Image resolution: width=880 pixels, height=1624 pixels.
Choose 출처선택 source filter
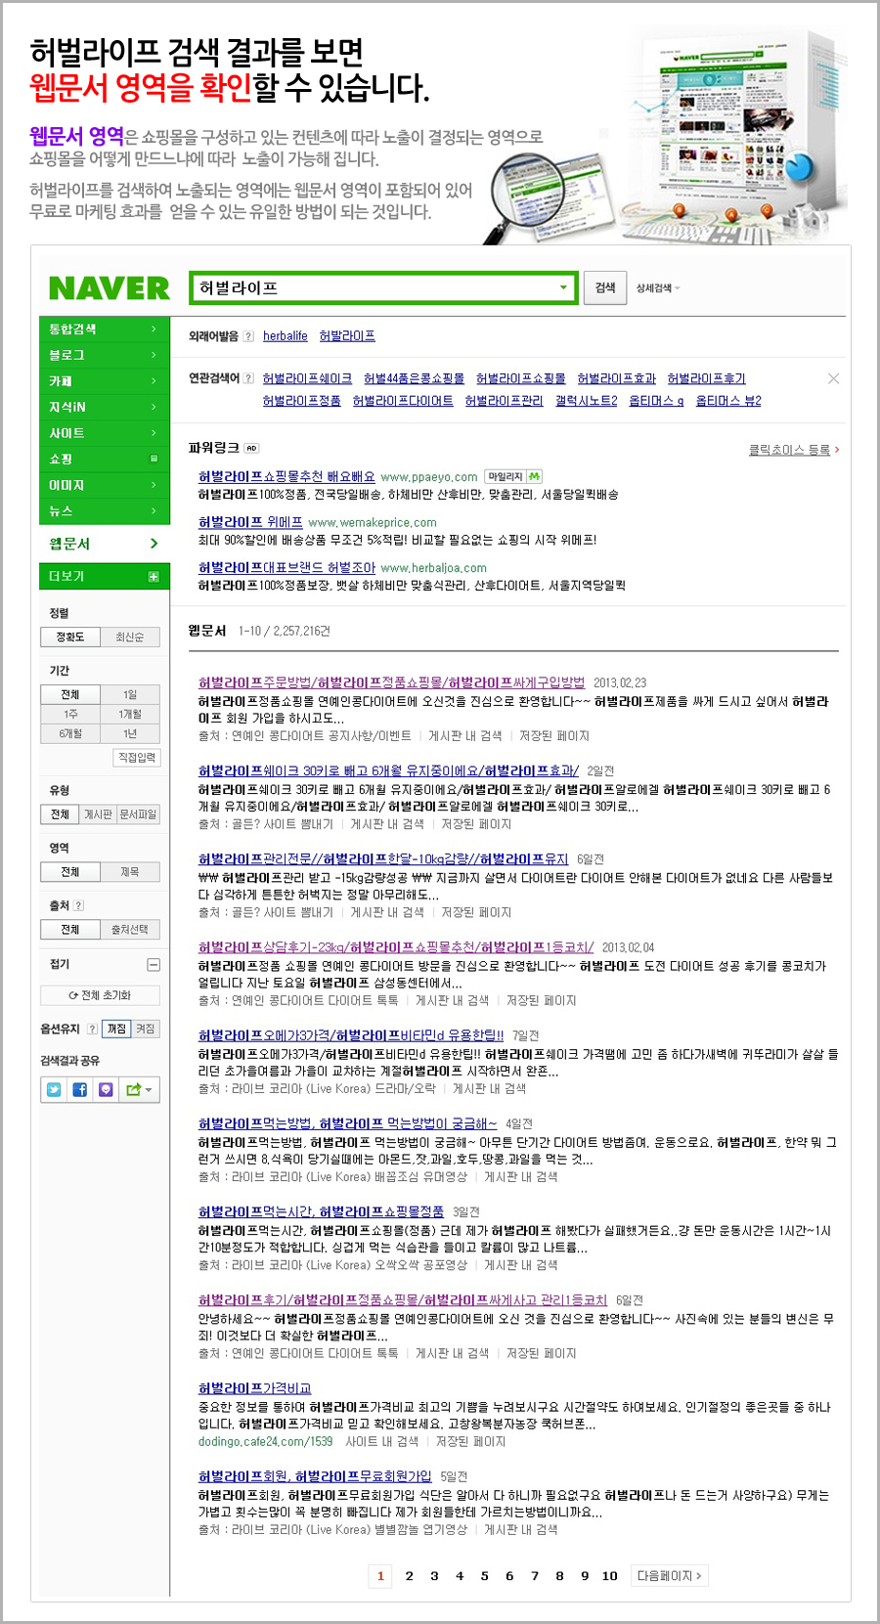click(130, 929)
